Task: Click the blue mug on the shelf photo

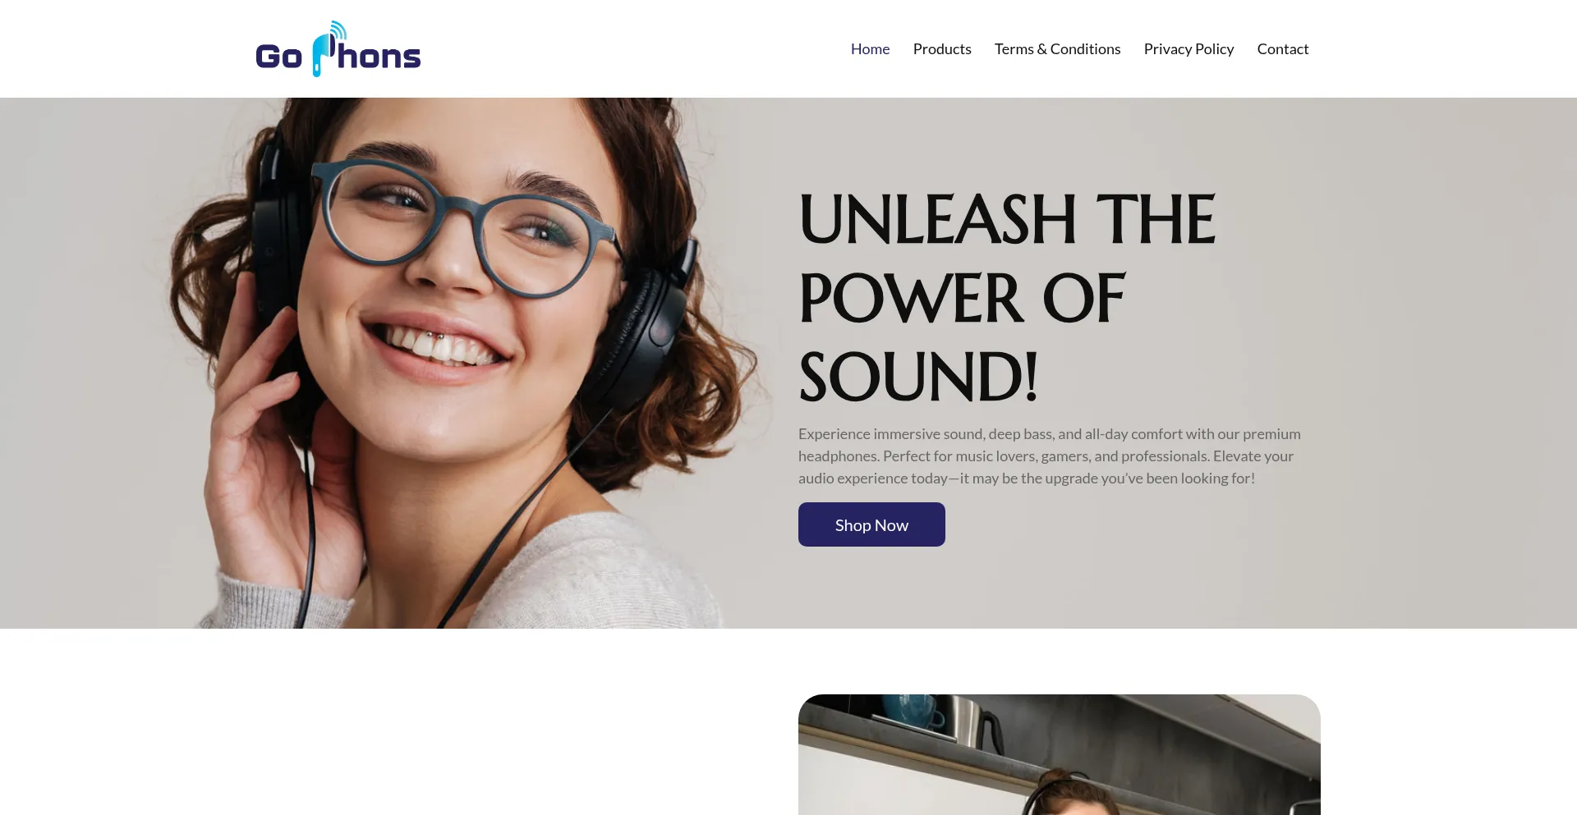Action: [913, 710]
